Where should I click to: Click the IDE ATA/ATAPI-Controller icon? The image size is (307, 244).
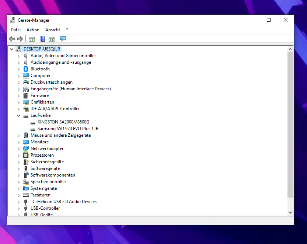[26, 109]
